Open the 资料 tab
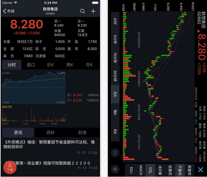 [50, 132]
